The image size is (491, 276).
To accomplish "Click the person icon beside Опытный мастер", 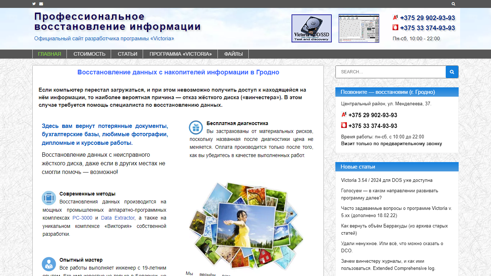I will tap(49, 264).
